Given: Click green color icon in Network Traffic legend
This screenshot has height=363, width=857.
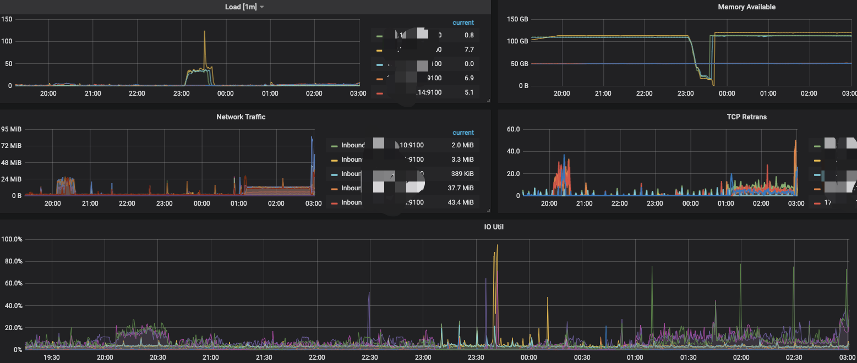Looking at the screenshot, I should click(334, 146).
